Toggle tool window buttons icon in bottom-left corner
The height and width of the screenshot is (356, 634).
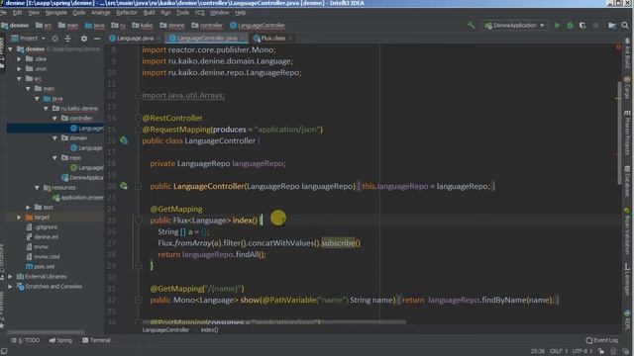point(4,351)
